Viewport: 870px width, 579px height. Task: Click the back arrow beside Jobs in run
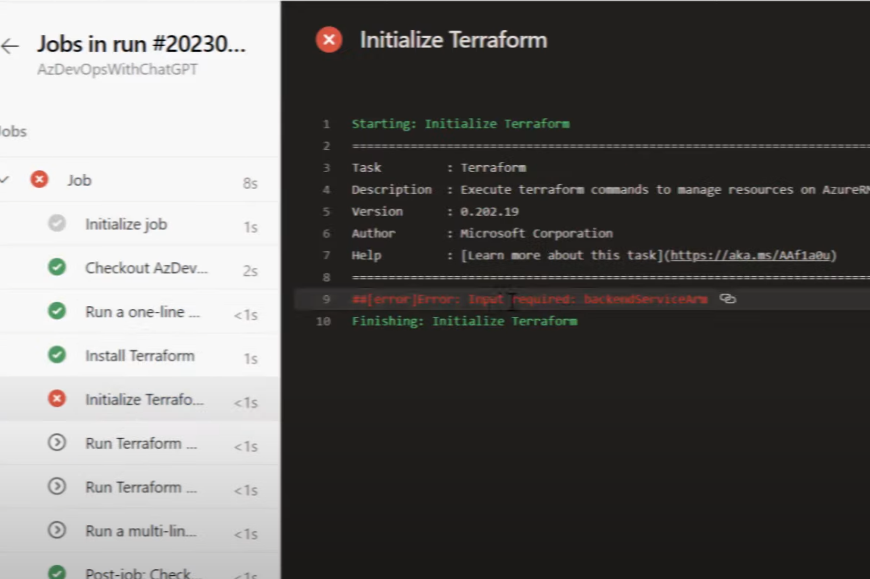pyautogui.click(x=10, y=46)
